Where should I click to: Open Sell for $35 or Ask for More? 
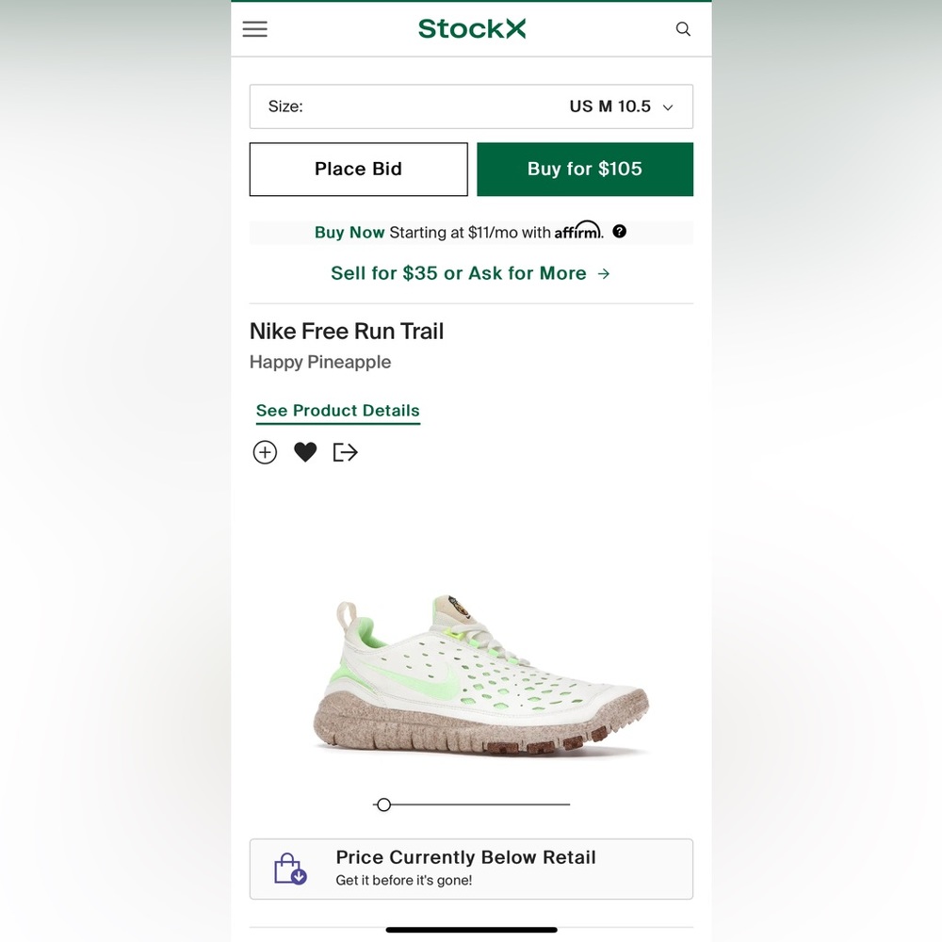click(459, 273)
